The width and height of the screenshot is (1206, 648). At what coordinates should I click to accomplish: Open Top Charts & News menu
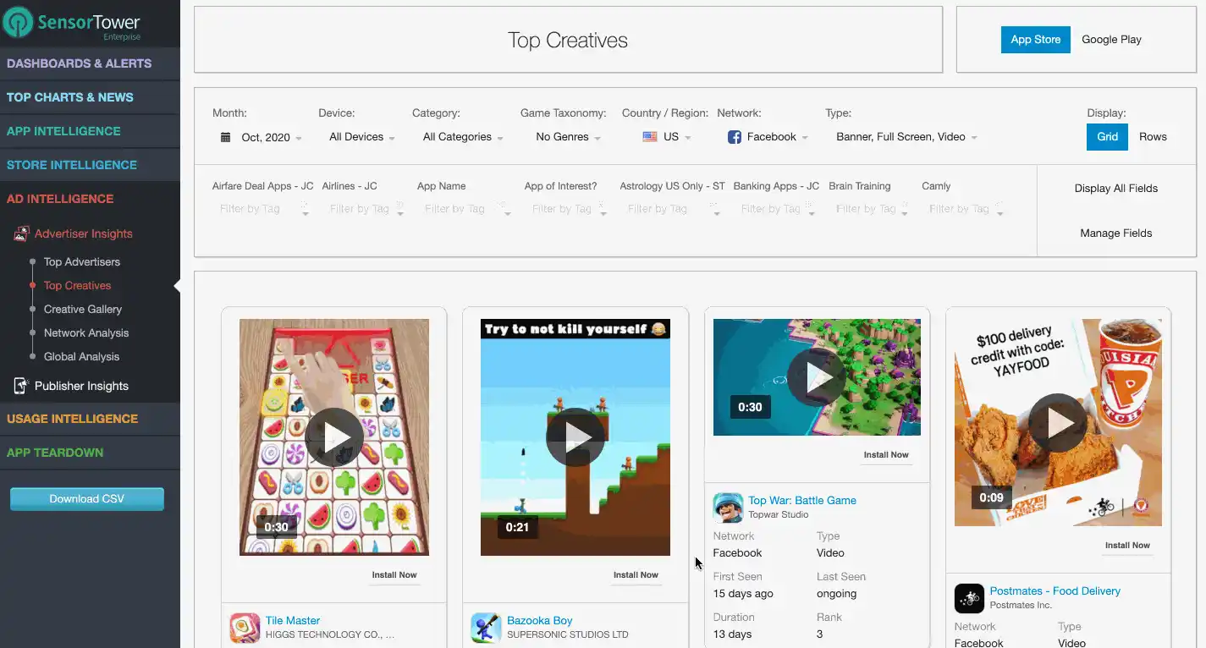pos(90,97)
